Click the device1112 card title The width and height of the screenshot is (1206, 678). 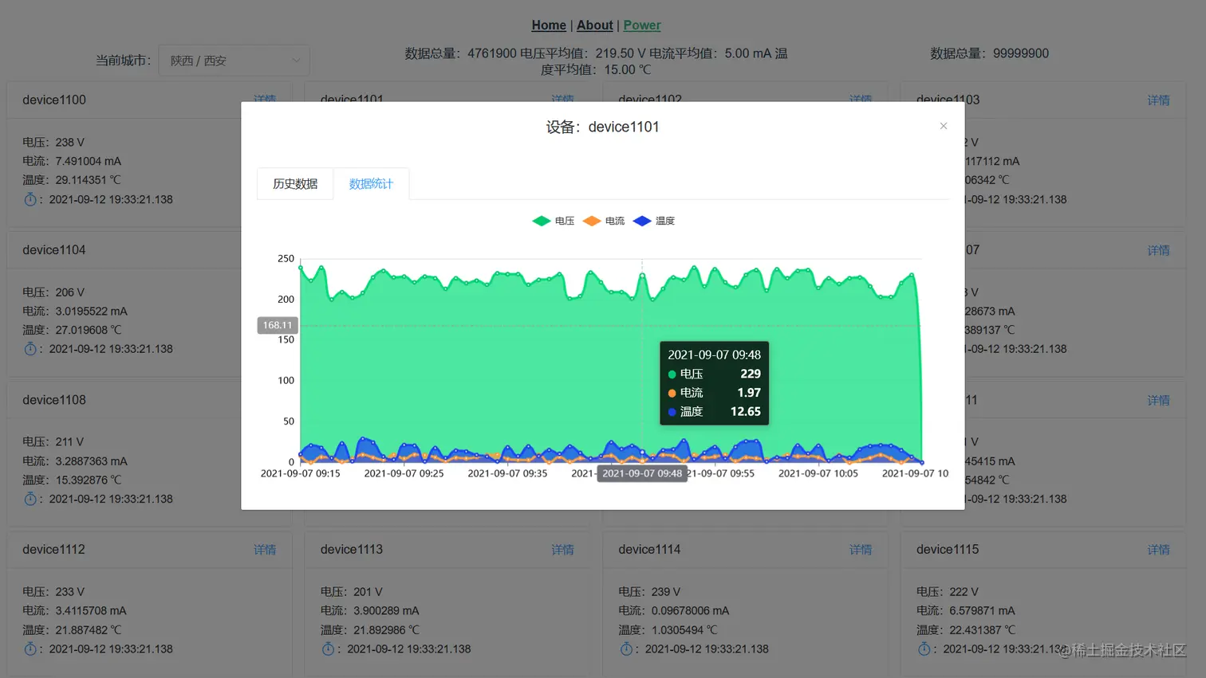tap(53, 550)
